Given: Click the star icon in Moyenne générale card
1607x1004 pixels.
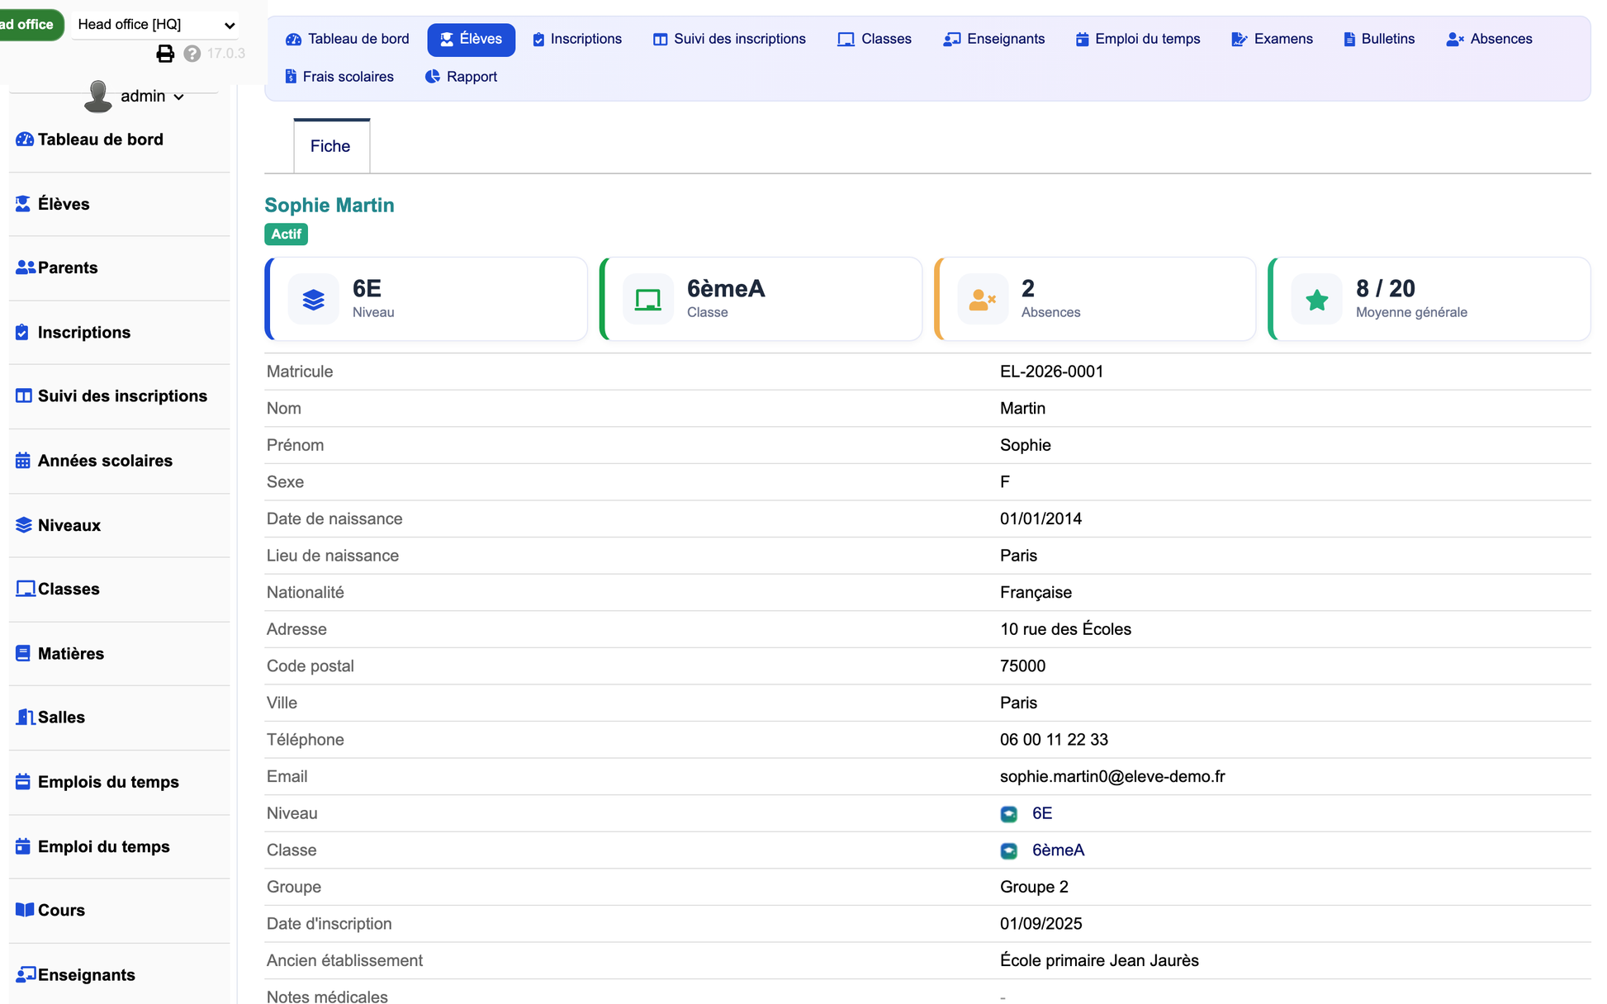Looking at the screenshot, I should click(1317, 300).
